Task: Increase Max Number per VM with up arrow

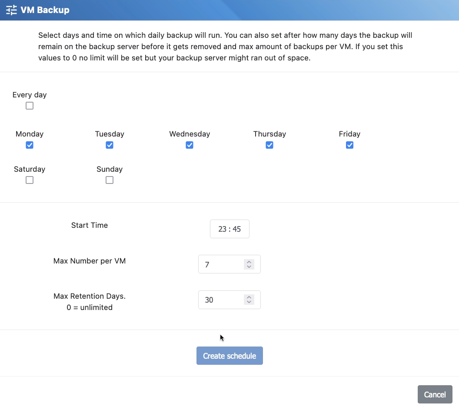Action: coord(249,262)
